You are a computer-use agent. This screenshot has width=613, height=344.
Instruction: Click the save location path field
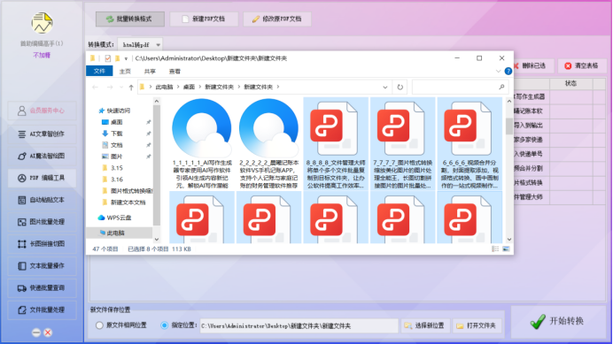pyautogui.click(x=299, y=325)
